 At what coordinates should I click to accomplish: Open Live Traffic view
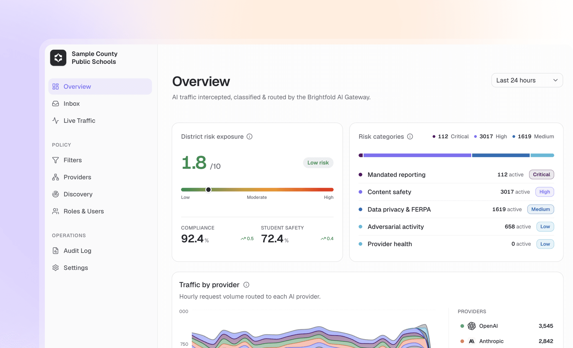pyautogui.click(x=100, y=121)
